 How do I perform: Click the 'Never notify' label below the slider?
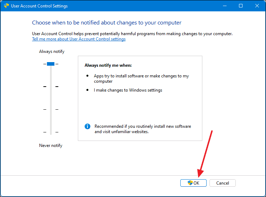pos(51,146)
